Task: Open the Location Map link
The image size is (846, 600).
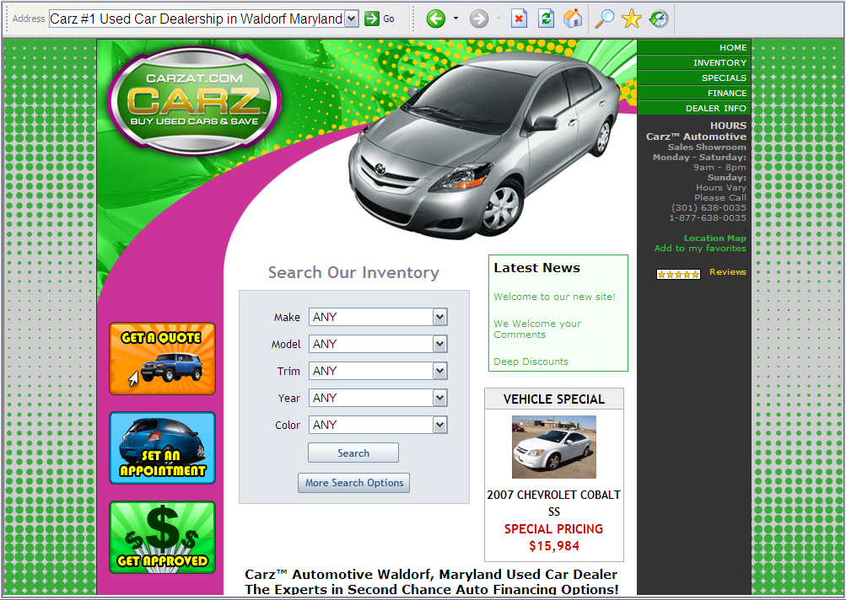Action: tap(714, 238)
